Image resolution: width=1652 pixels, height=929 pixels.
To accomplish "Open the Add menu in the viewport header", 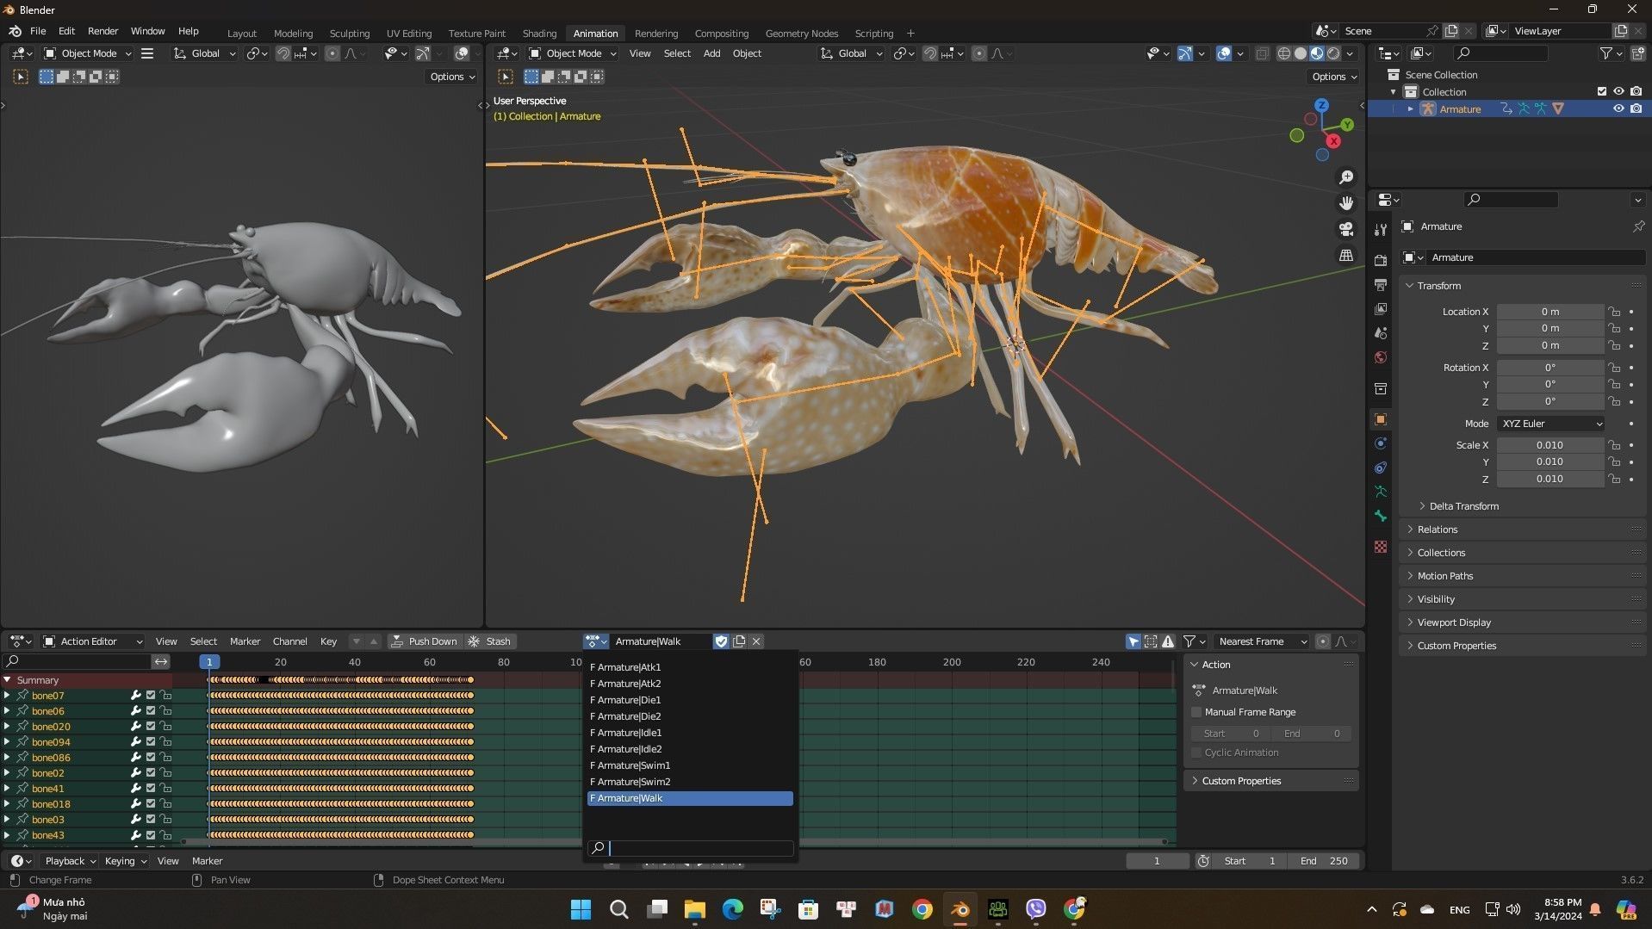I will click(x=711, y=53).
